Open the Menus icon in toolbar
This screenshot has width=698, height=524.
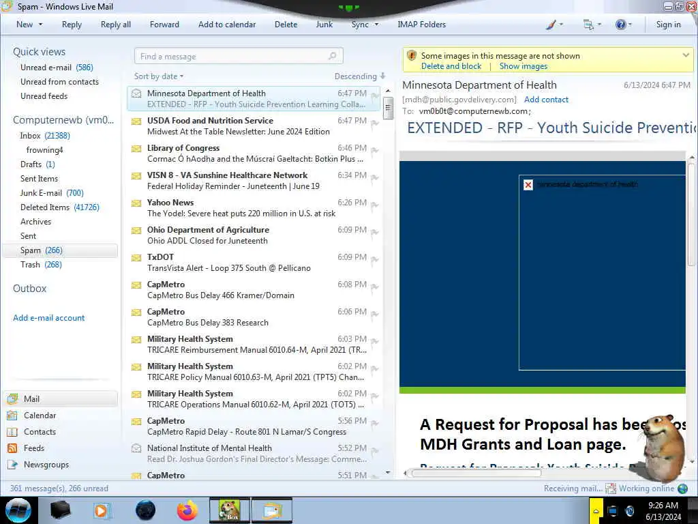[x=588, y=25]
